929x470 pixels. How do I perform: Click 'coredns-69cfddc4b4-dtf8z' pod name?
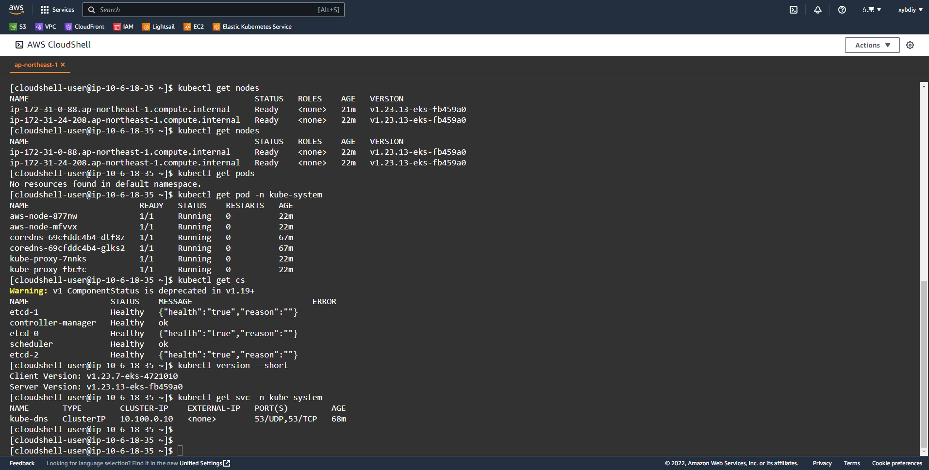coord(67,238)
